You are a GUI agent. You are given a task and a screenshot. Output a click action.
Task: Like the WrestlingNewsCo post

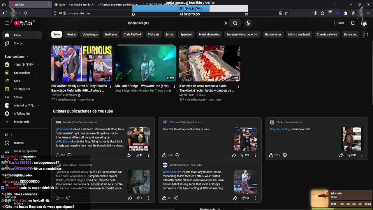tap(58, 155)
